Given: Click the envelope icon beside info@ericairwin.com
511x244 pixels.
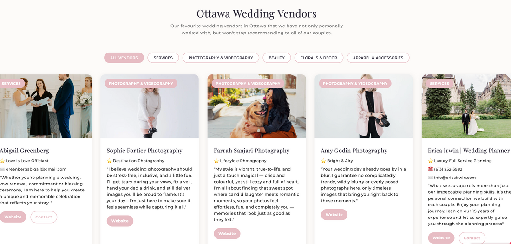Looking at the screenshot, I should click(x=431, y=178).
